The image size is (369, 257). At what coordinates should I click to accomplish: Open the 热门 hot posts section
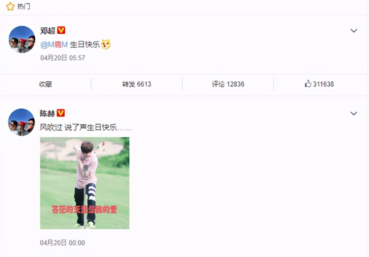[24, 6]
